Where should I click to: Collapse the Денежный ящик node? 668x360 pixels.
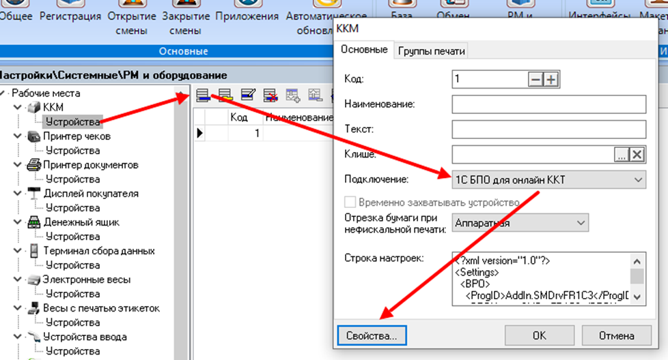pyautogui.click(x=18, y=222)
